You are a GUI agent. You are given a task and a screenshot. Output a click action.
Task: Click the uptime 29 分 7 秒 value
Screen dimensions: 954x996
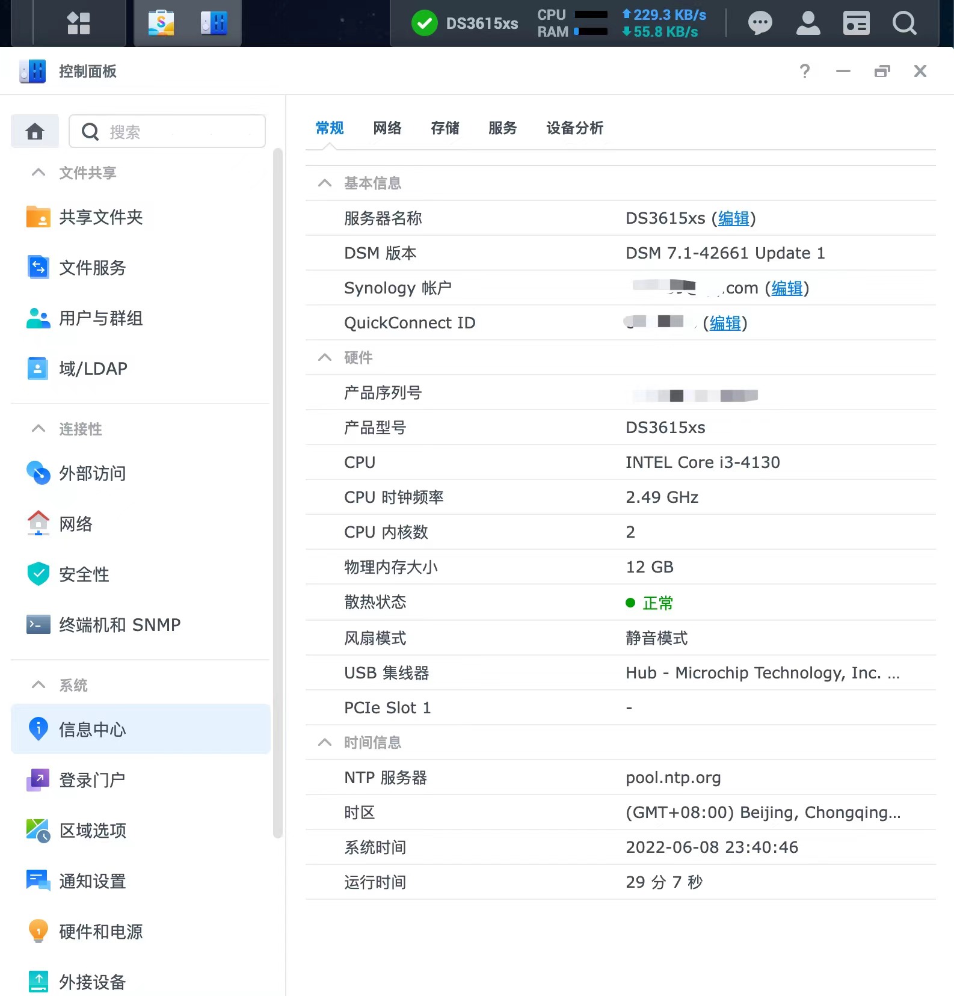click(664, 882)
